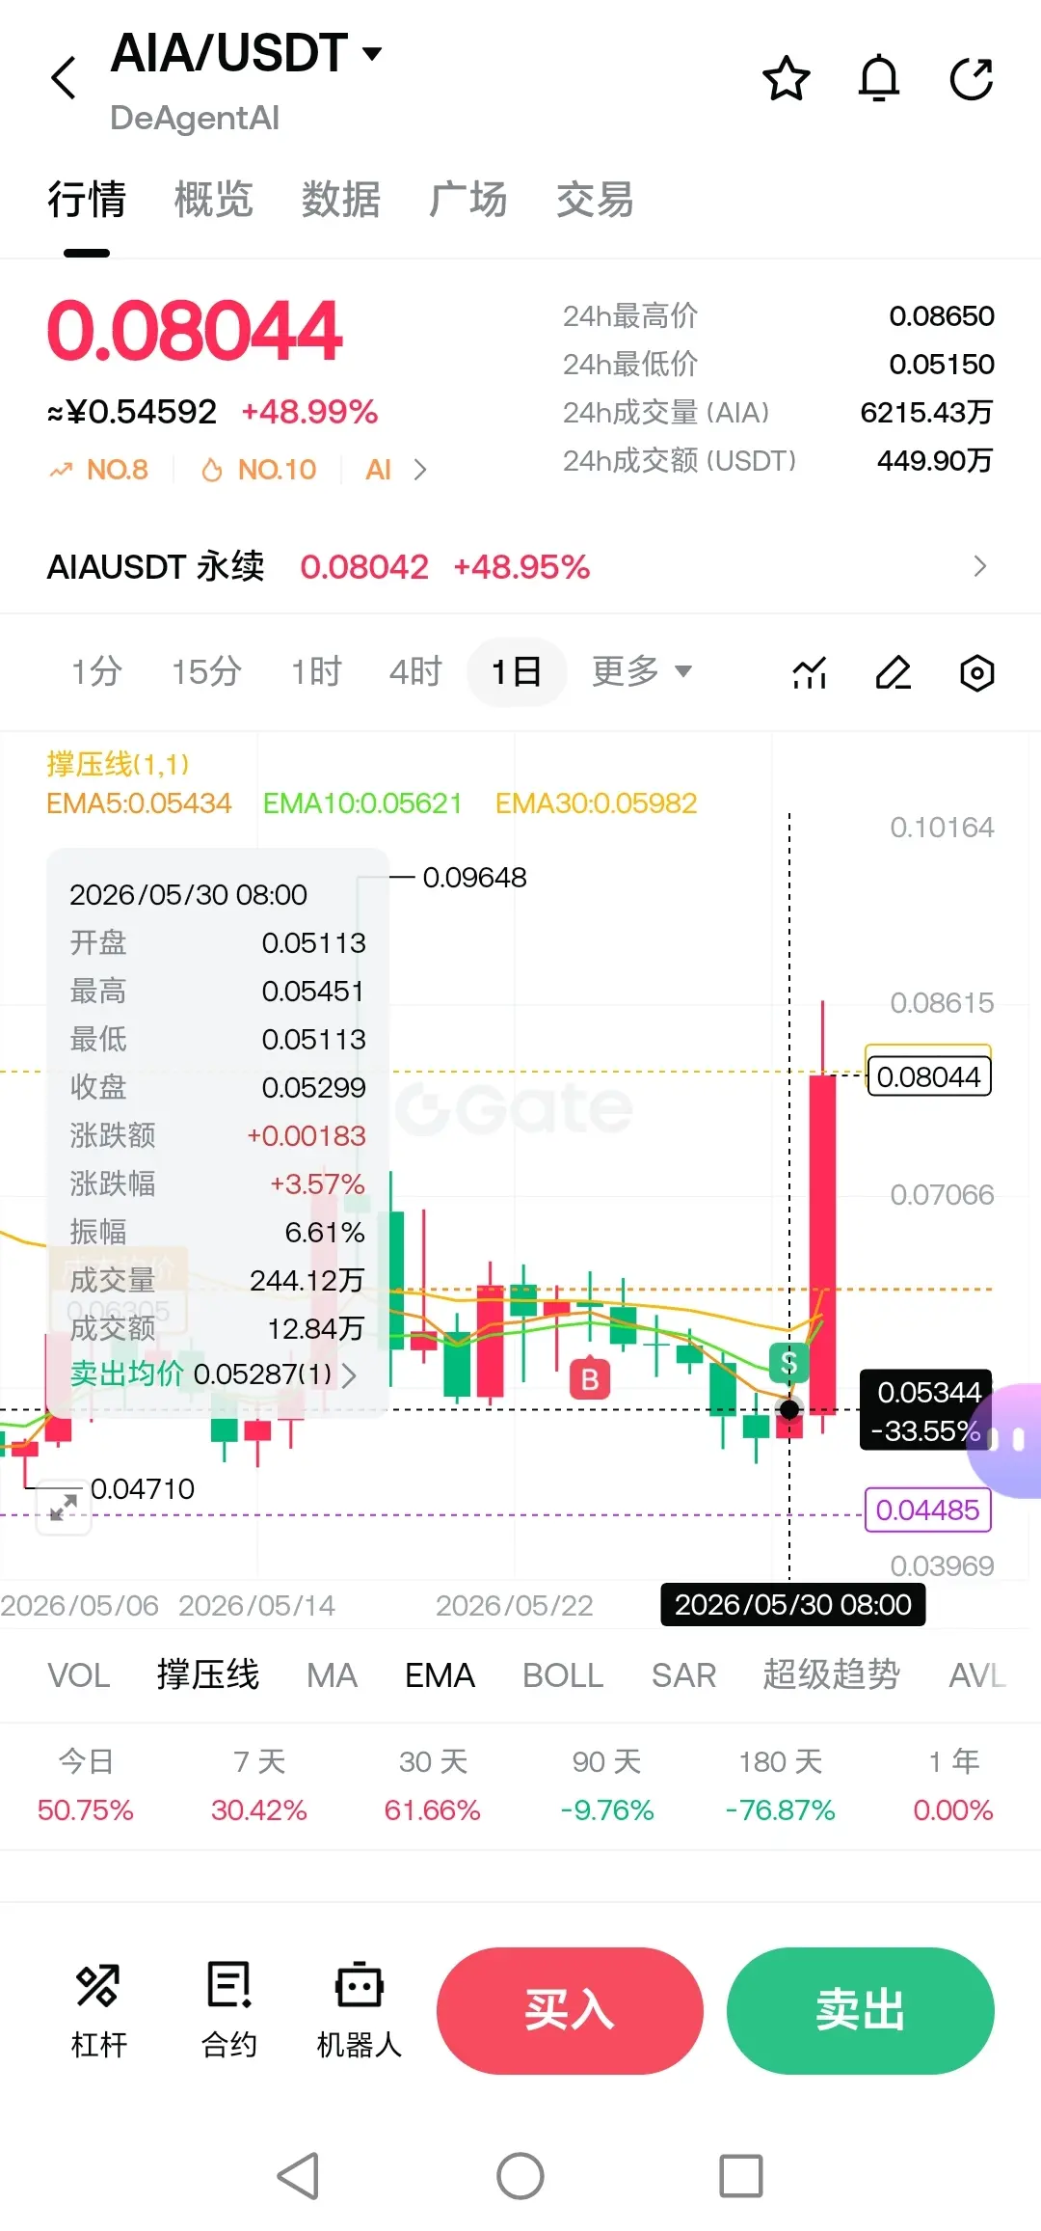Toggle the MA indicator

(332, 1675)
